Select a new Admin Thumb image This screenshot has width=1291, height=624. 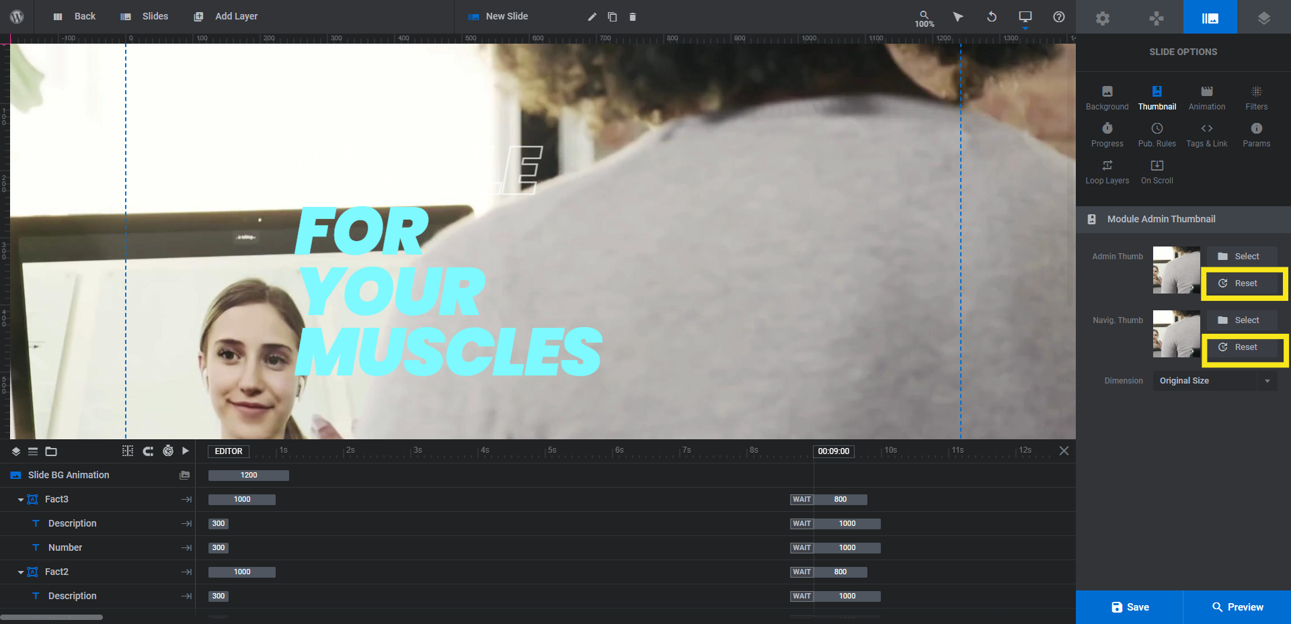[x=1242, y=257]
